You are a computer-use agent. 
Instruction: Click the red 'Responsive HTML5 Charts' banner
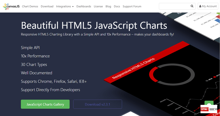(147, 62)
